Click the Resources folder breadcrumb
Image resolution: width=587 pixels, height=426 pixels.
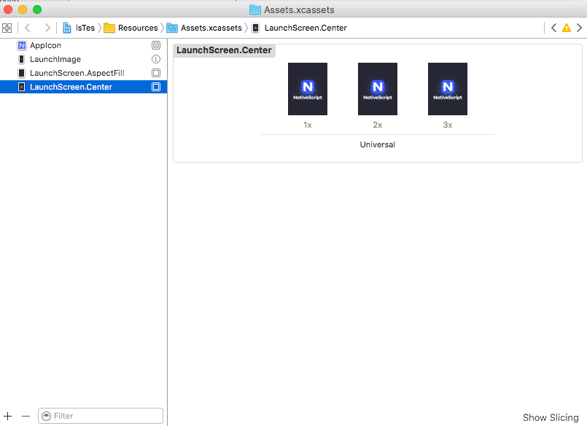click(131, 28)
